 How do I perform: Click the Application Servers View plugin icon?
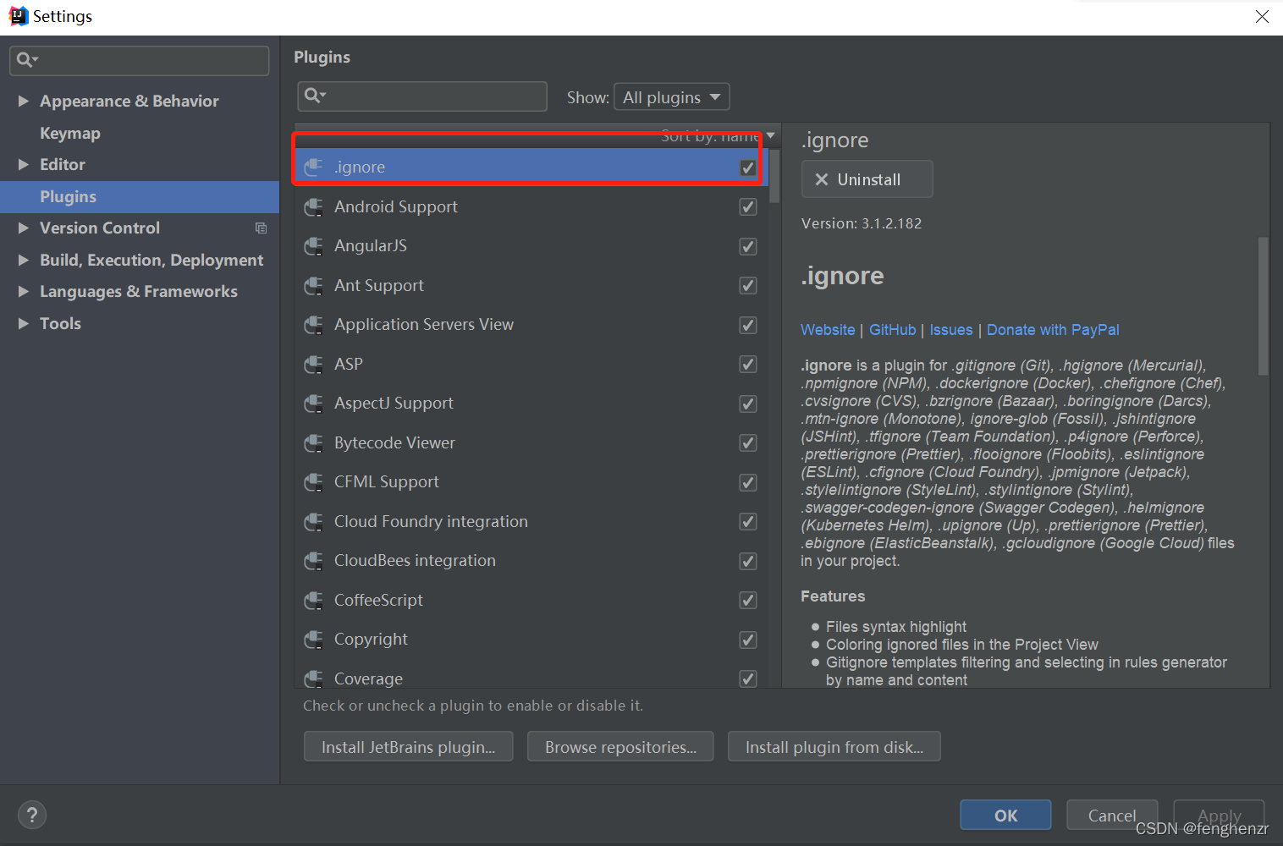[313, 325]
